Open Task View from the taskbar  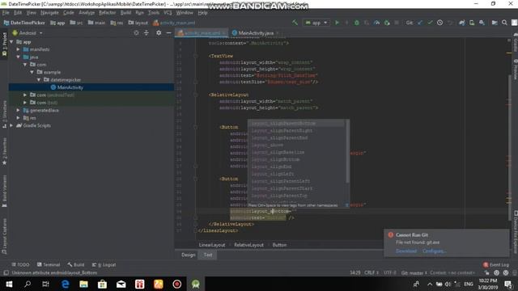point(46,284)
